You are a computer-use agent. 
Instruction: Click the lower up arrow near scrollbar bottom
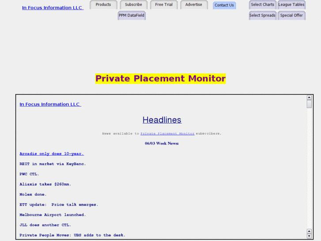click(309, 231)
